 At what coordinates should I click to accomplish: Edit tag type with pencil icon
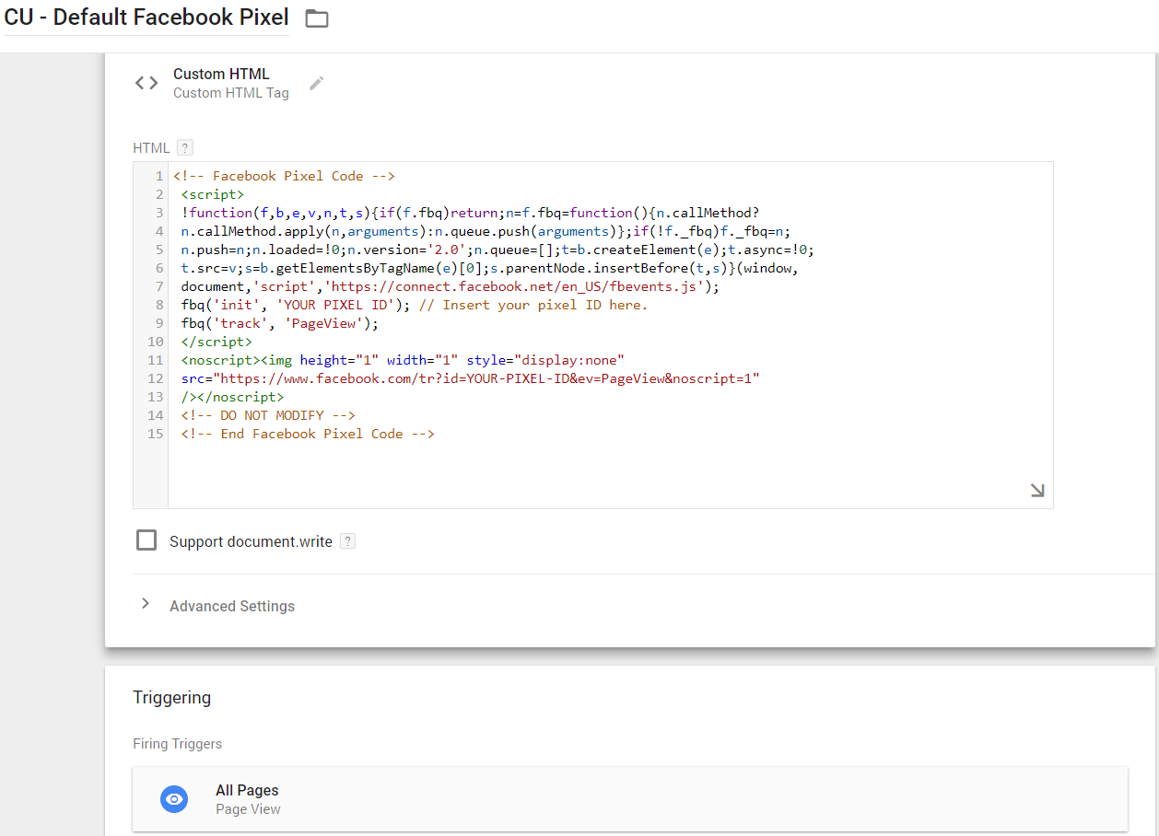tap(317, 83)
